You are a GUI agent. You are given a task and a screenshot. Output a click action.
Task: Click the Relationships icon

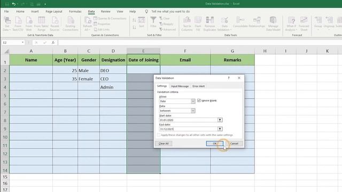click(256, 22)
